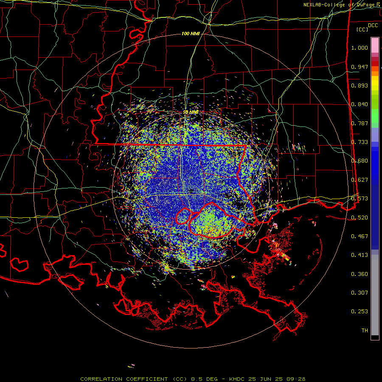Click the 1.000 legend value
The image size is (382, 382).
coord(360,48)
